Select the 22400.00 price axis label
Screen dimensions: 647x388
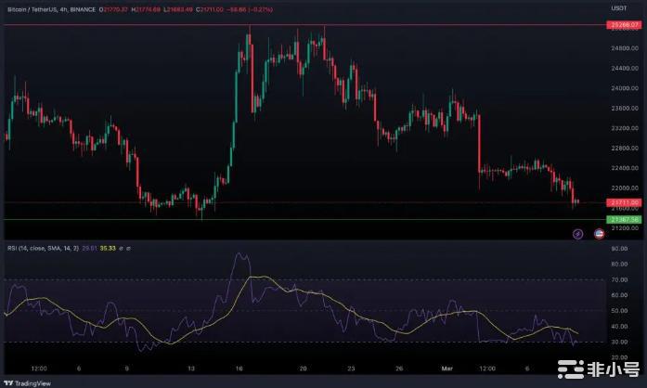click(625, 168)
